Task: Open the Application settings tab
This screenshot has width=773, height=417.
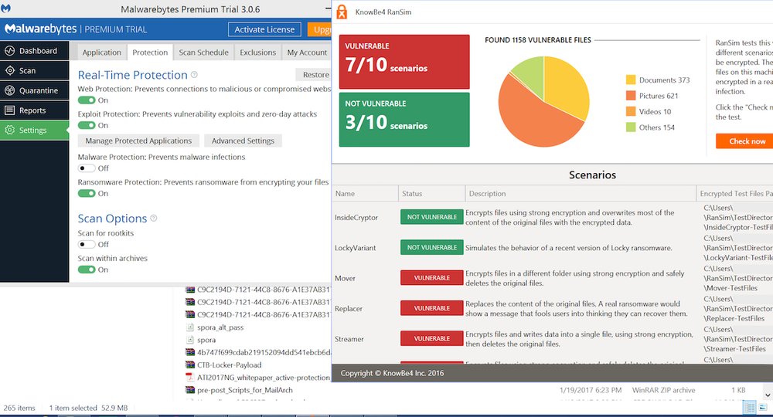Action: [101, 53]
